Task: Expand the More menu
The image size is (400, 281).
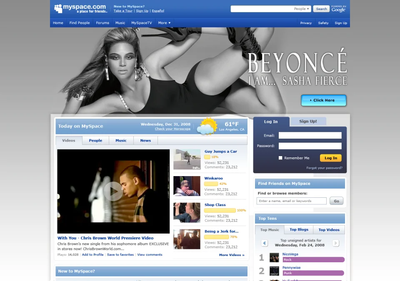Action: pos(164,23)
